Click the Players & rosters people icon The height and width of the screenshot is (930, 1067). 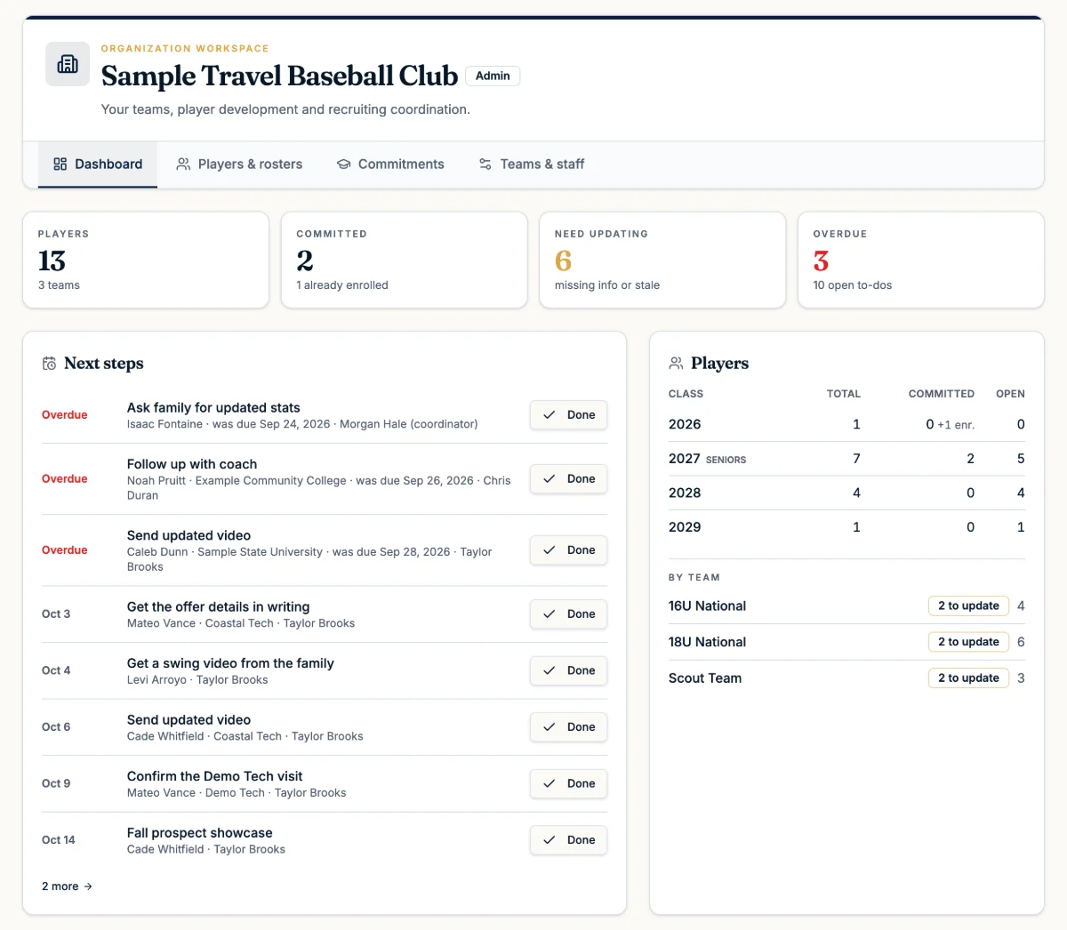(x=183, y=164)
